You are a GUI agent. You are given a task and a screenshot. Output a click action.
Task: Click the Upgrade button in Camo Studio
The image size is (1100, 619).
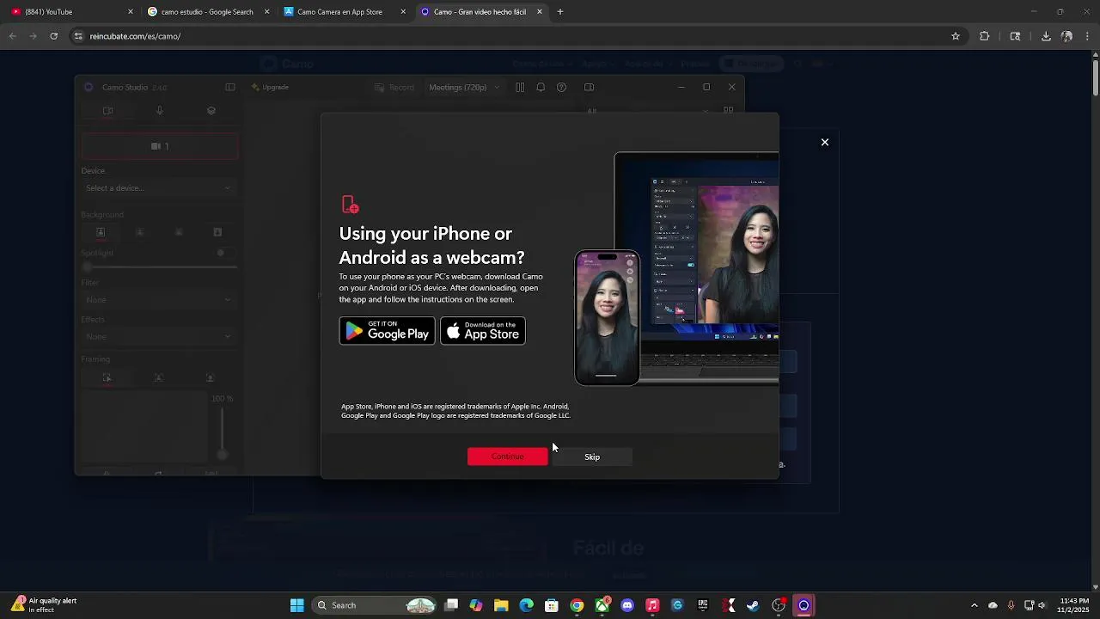270,87
